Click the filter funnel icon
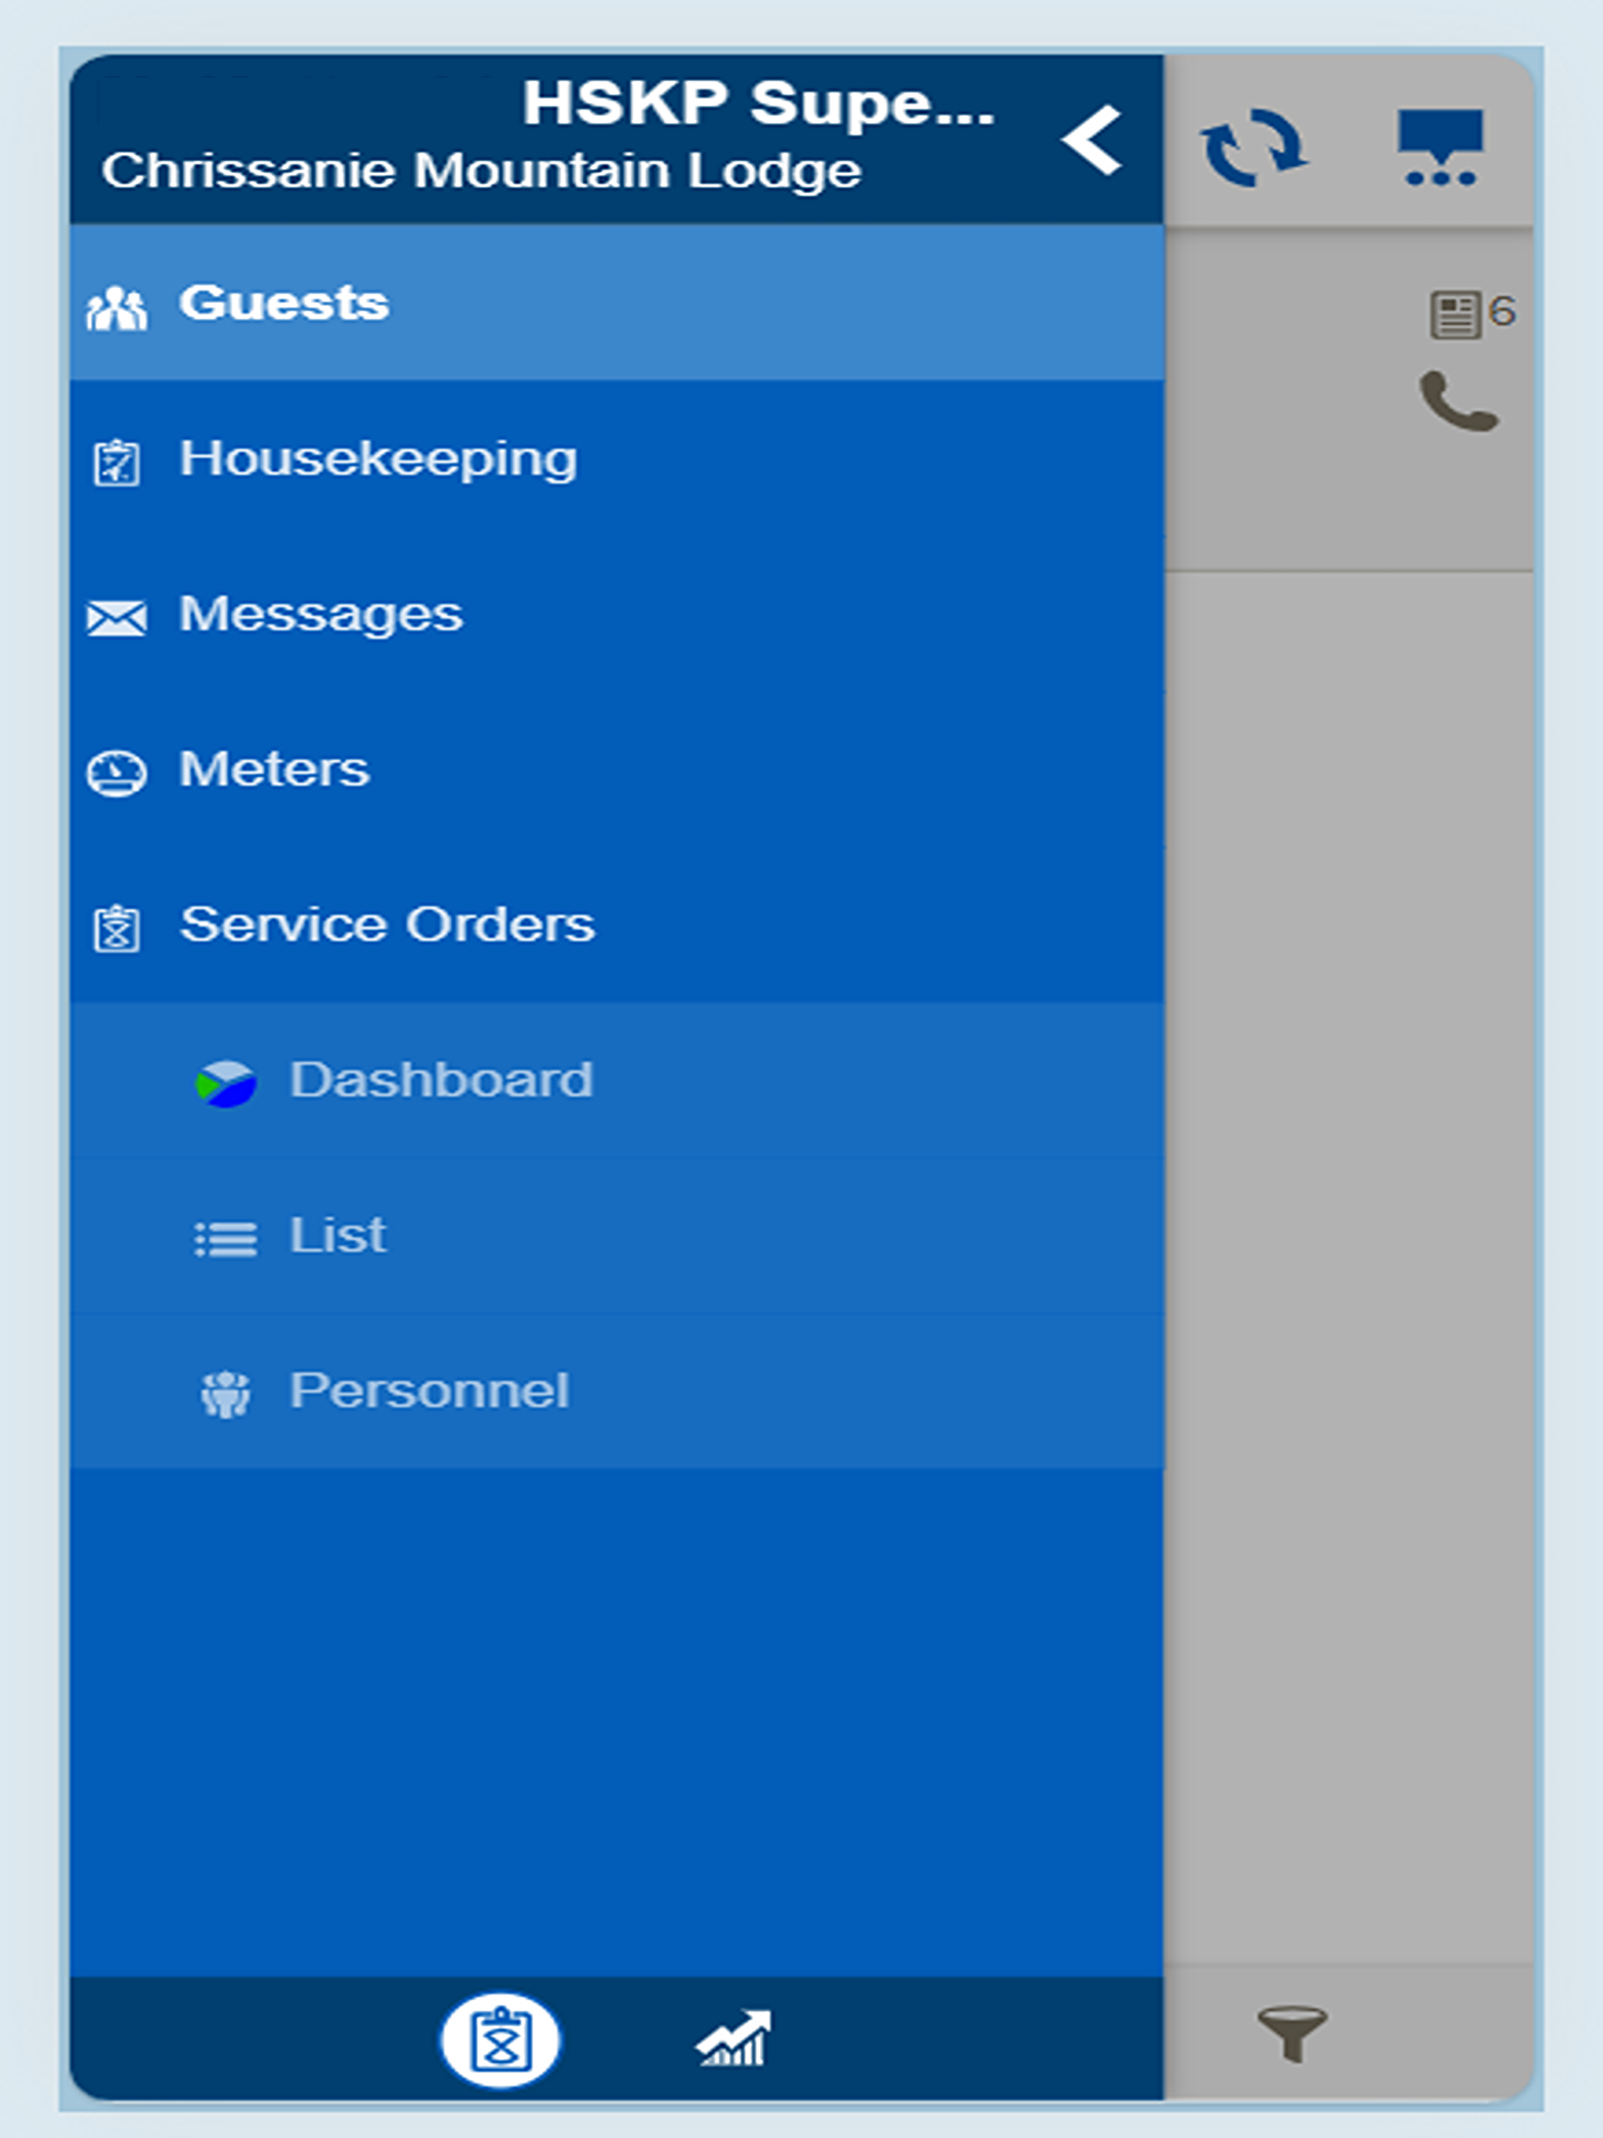 (x=1291, y=2032)
